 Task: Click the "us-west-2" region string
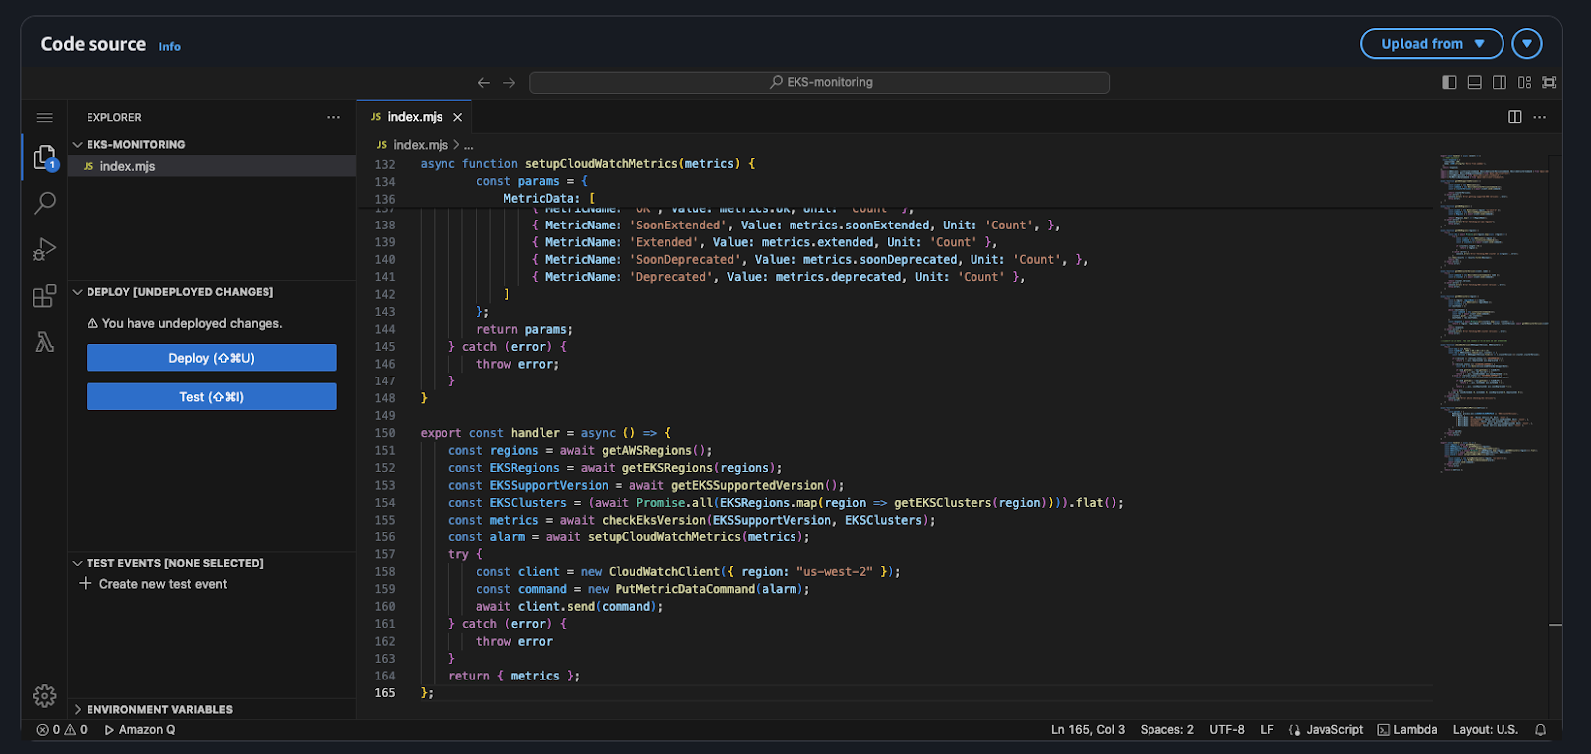[834, 572]
